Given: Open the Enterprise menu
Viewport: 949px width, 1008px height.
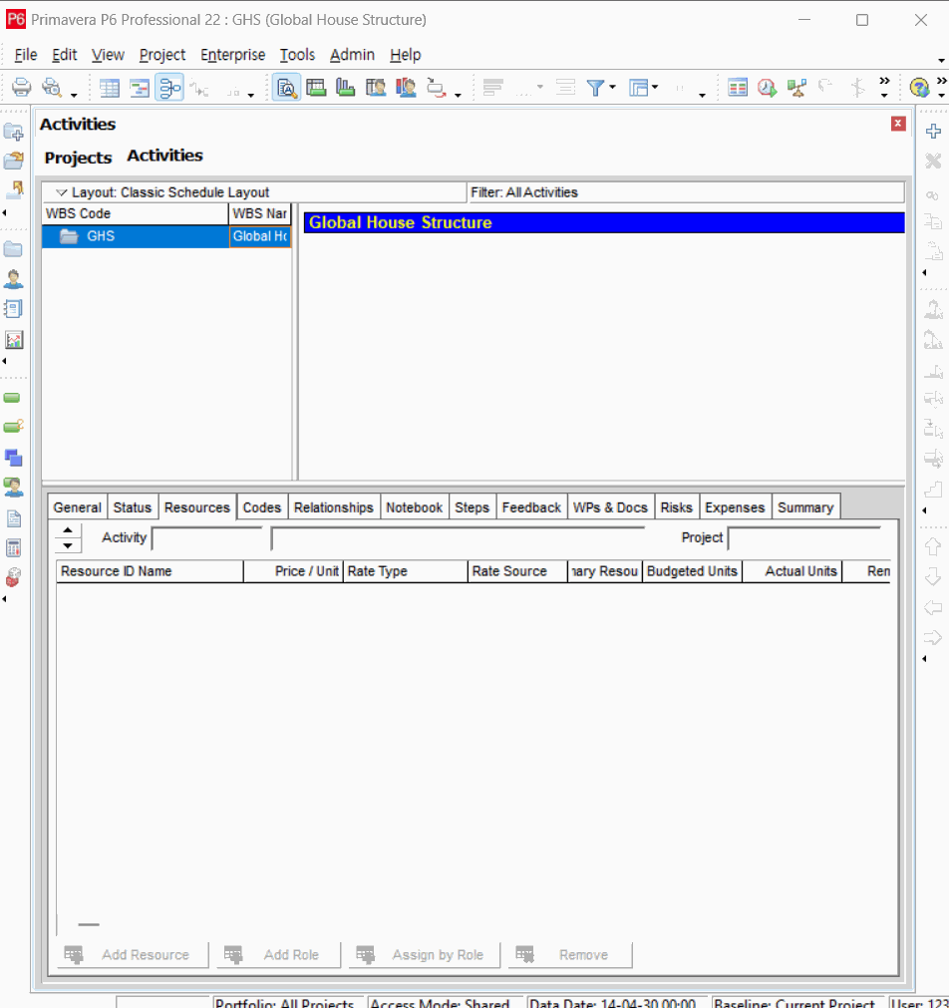Looking at the screenshot, I should pos(232,55).
